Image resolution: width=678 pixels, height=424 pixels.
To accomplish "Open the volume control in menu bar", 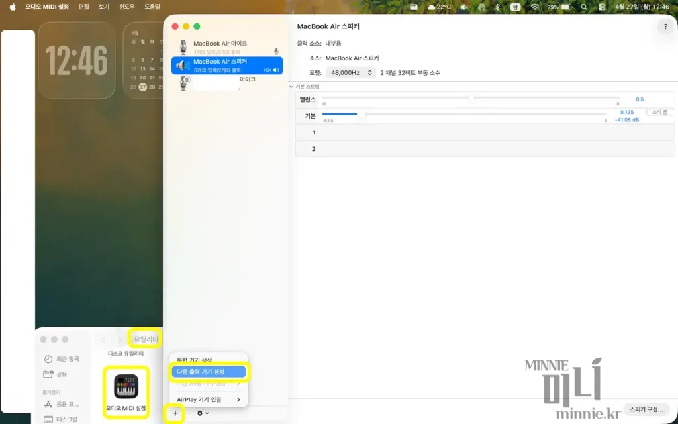I will coord(464,7).
